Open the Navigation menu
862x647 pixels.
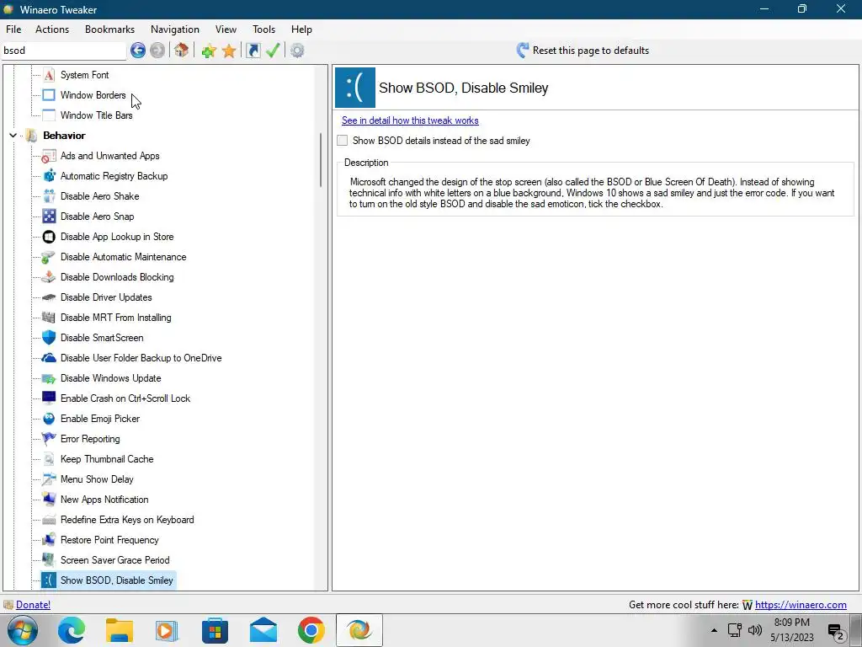[x=175, y=29]
